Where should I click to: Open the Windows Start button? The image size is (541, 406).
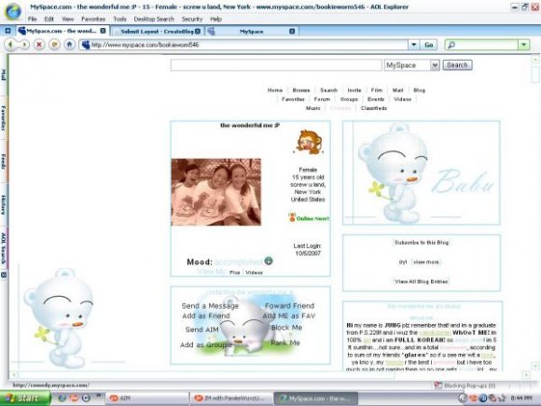25,399
